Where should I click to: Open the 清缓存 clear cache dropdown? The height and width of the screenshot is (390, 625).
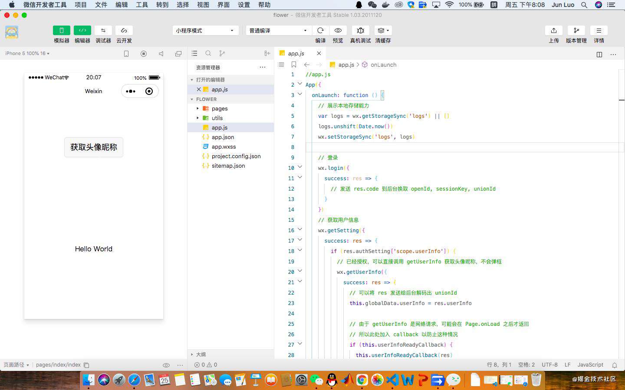(x=383, y=30)
